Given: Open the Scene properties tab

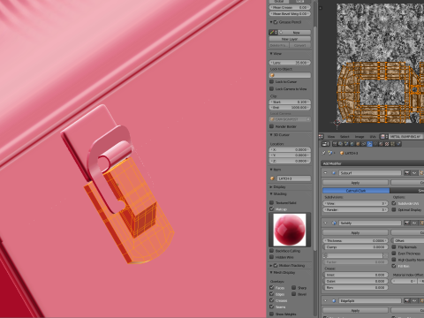Looking at the screenshot, I should point(346,144).
